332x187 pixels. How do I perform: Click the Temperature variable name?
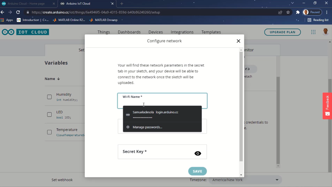coord(67,130)
